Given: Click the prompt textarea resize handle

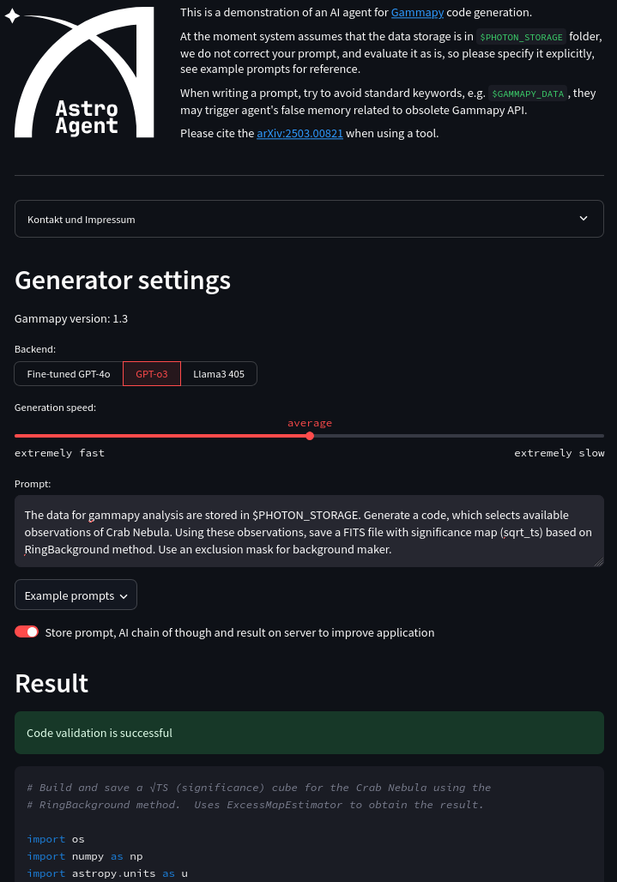Looking at the screenshot, I should pos(599,562).
